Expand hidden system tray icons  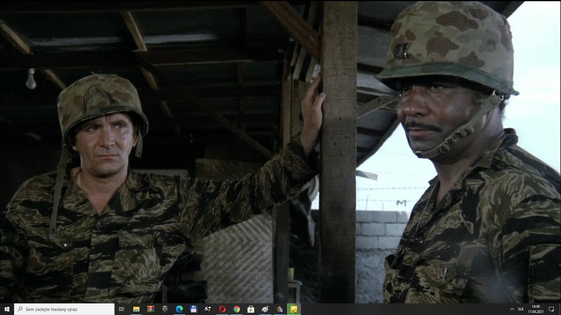click(x=512, y=309)
